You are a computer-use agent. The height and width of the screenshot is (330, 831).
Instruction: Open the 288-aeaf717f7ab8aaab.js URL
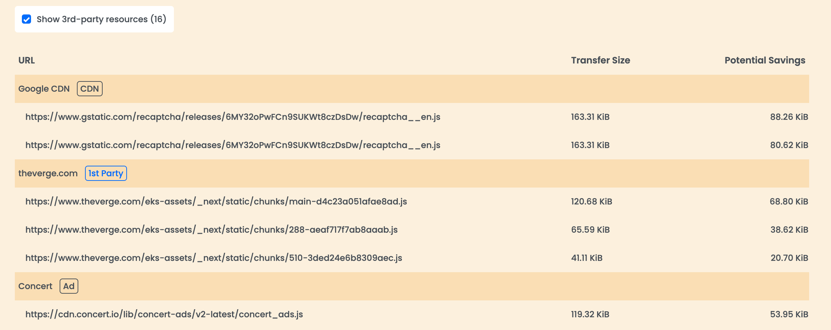212,230
